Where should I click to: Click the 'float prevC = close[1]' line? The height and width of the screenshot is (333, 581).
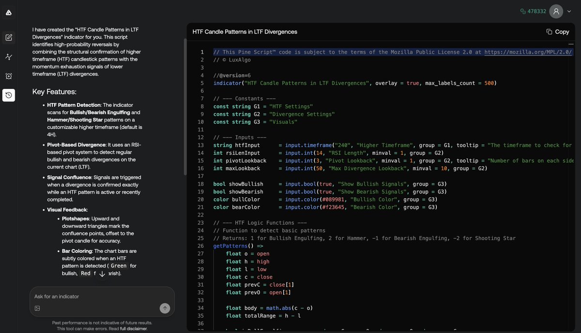(x=260, y=284)
